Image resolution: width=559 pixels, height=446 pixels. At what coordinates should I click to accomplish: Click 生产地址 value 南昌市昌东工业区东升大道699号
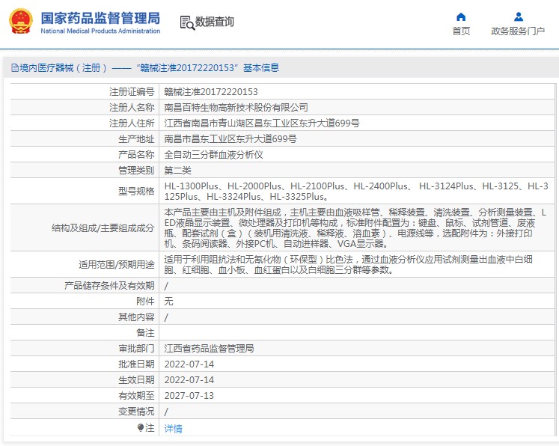click(230, 138)
